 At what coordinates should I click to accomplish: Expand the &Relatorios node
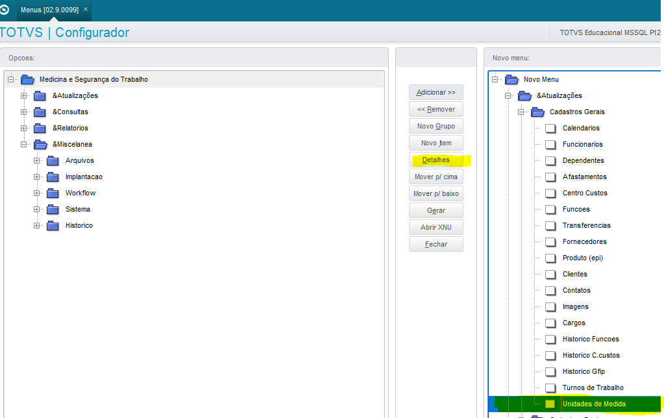[x=24, y=128]
